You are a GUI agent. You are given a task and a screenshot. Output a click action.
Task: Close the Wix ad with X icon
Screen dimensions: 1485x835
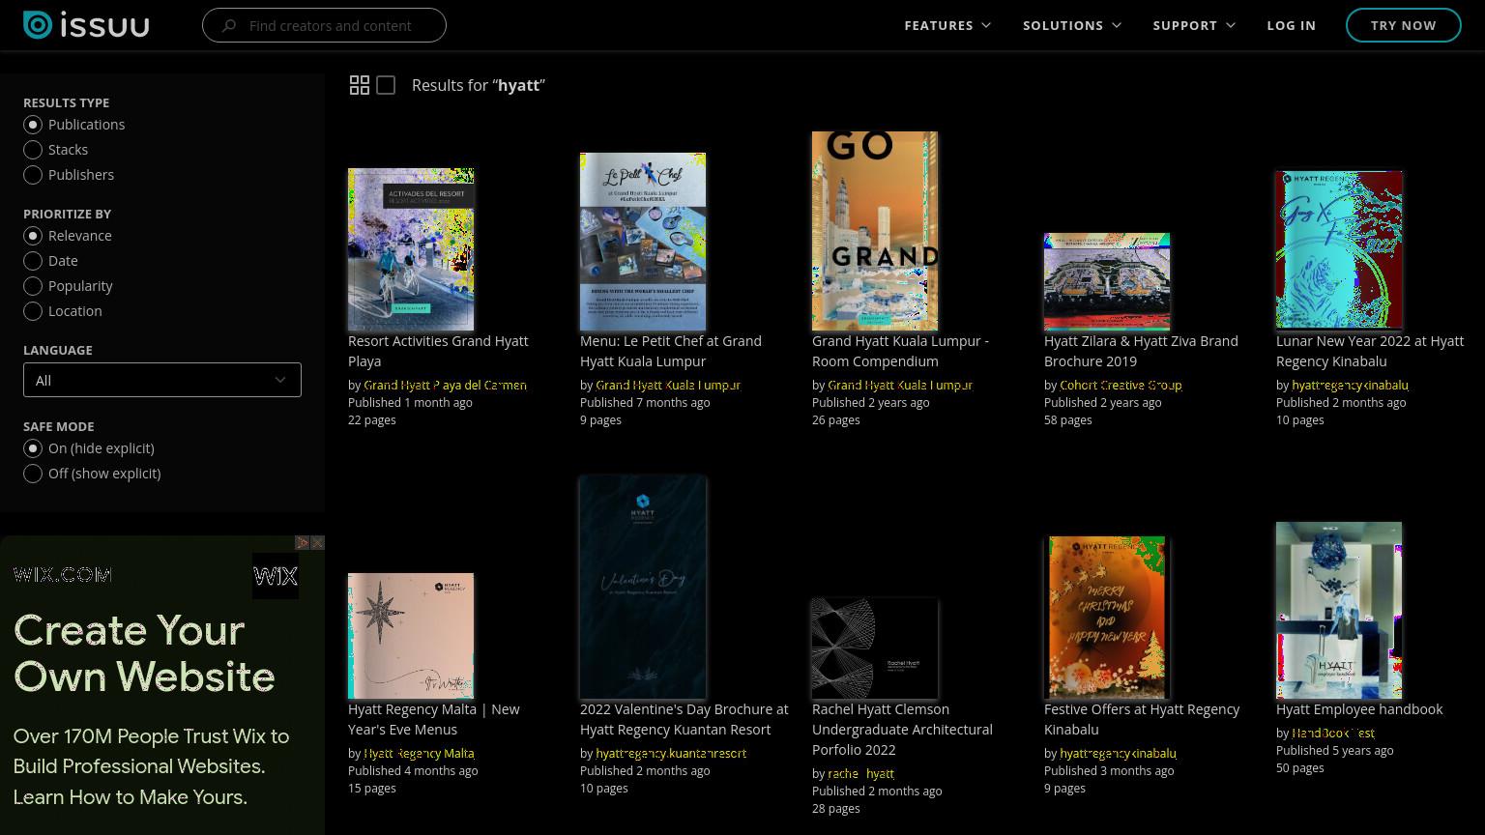pyautogui.click(x=317, y=543)
